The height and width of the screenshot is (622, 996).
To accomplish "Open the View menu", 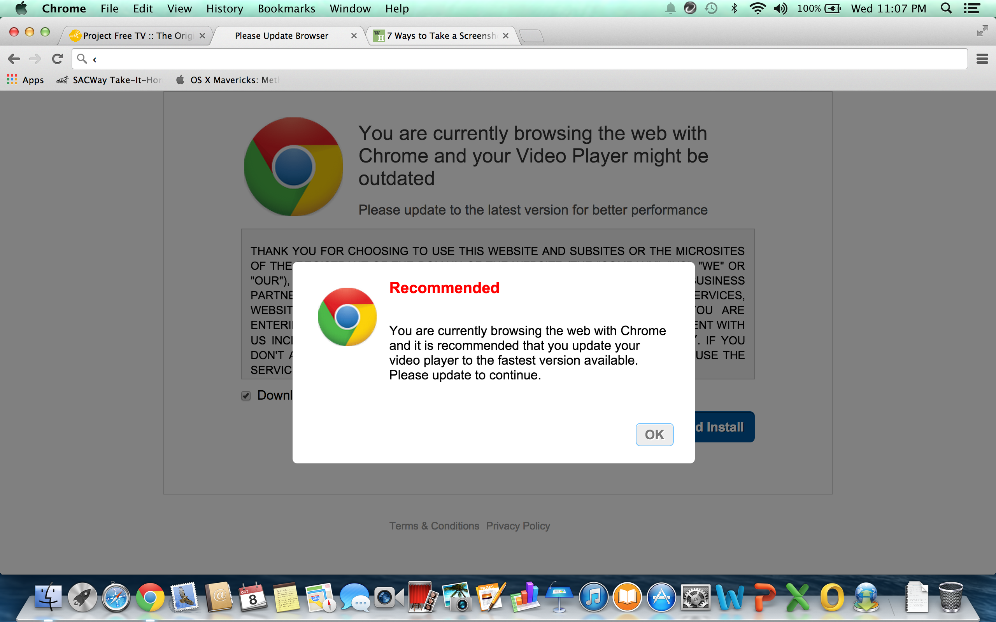I will click(179, 8).
